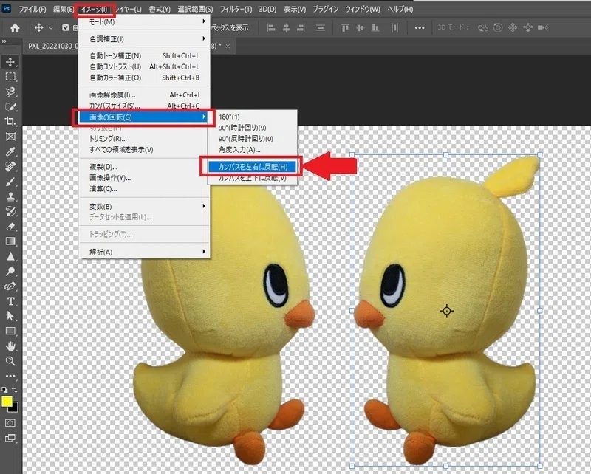This screenshot has width=591, height=474.
Task: Open the イメージ(I) menu
Action: [95, 10]
